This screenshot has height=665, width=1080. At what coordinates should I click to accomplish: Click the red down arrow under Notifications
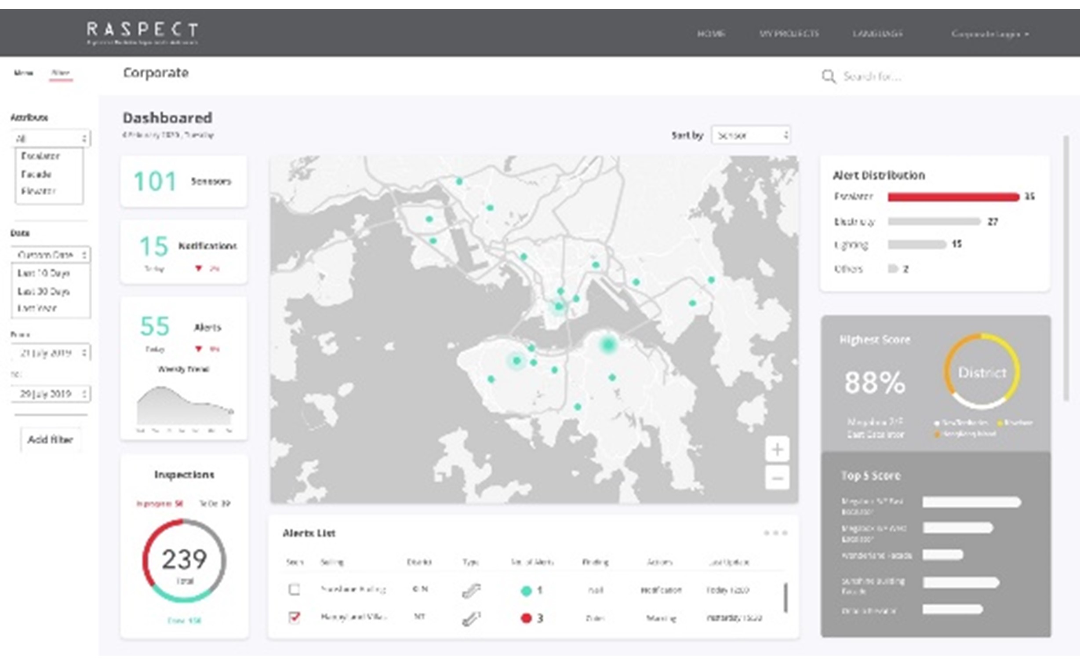coord(199,268)
